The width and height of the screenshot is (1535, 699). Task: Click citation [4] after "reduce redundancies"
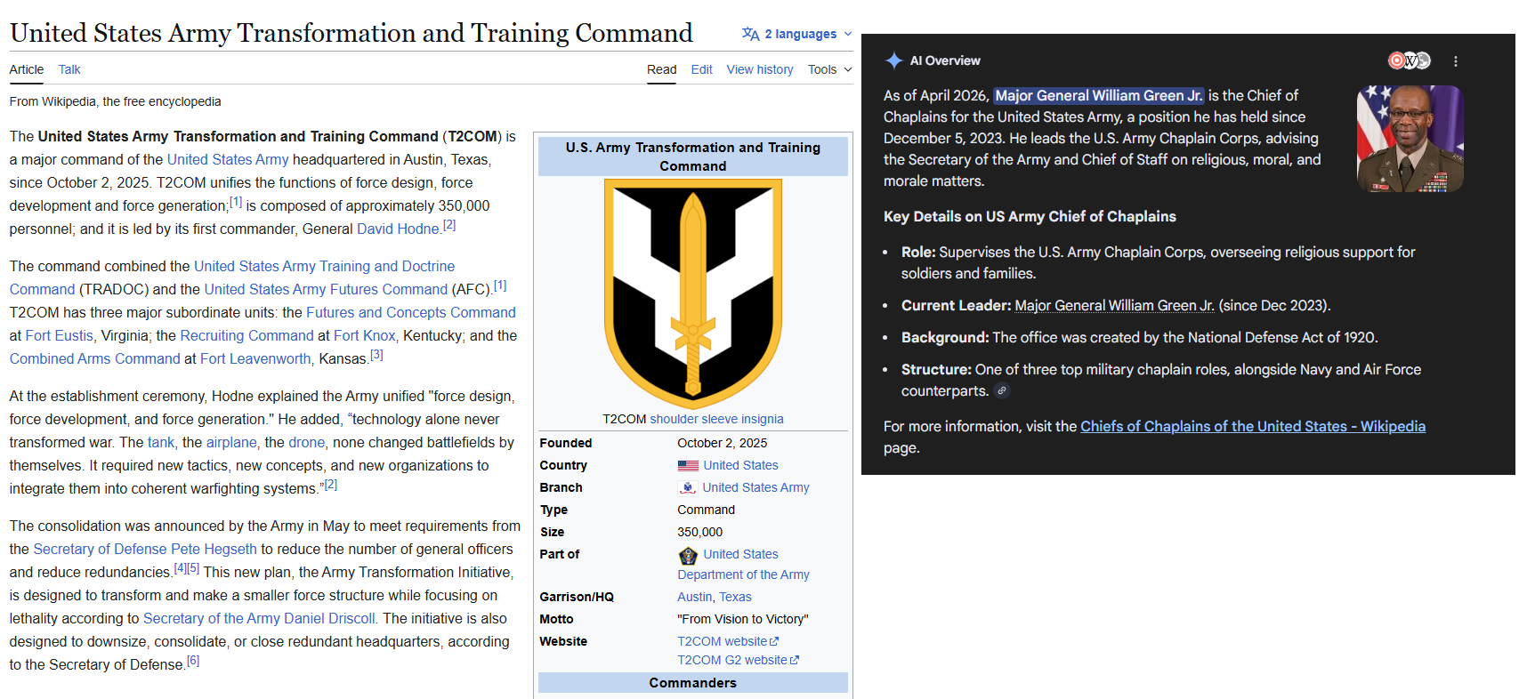(181, 568)
